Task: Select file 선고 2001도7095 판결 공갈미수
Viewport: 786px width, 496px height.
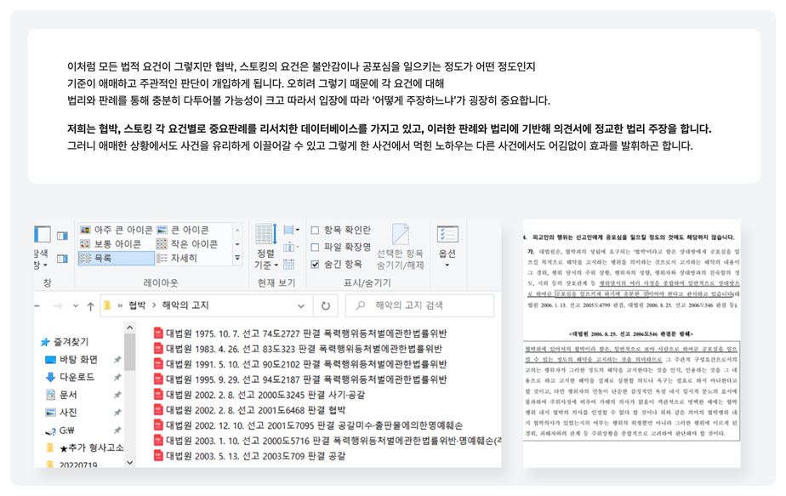Action: click(x=308, y=425)
